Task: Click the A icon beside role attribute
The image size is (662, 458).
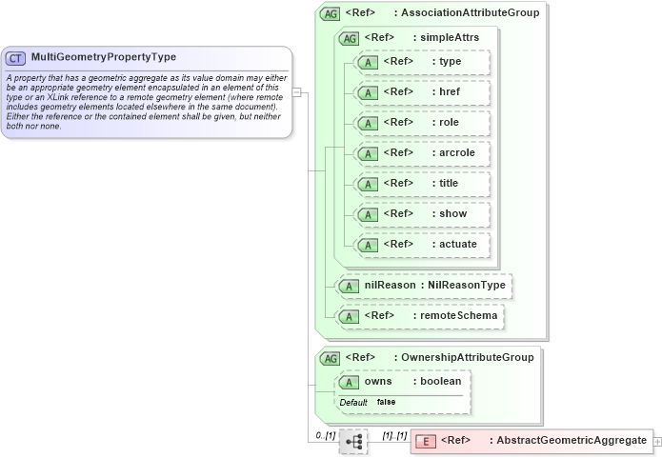Action: 368,123
